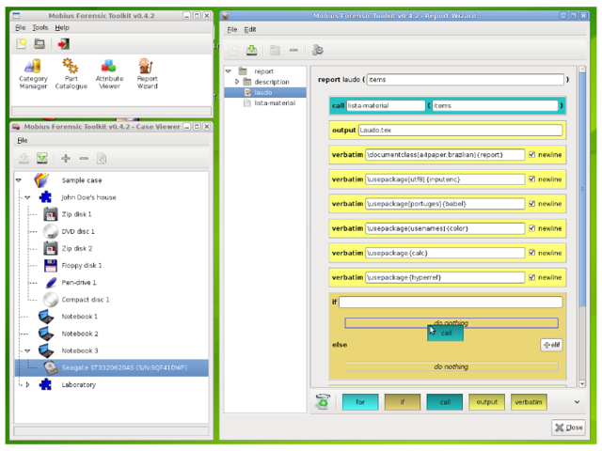Click the Report Wizard toolbar save icon
This screenshot has height=451, width=602.
pos(252,50)
